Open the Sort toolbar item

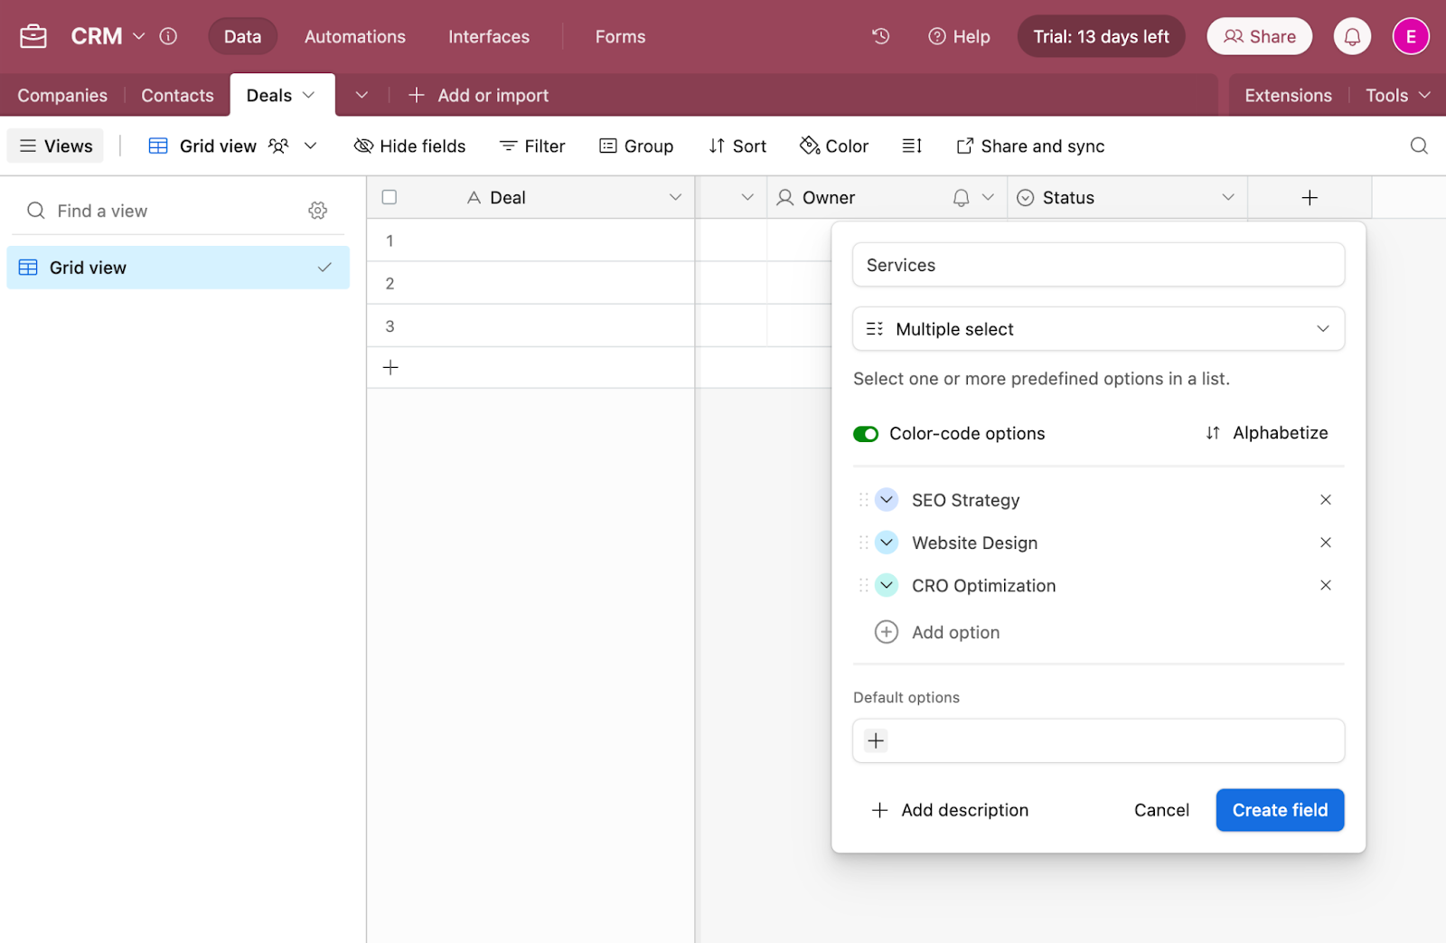click(x=737, y=146)
